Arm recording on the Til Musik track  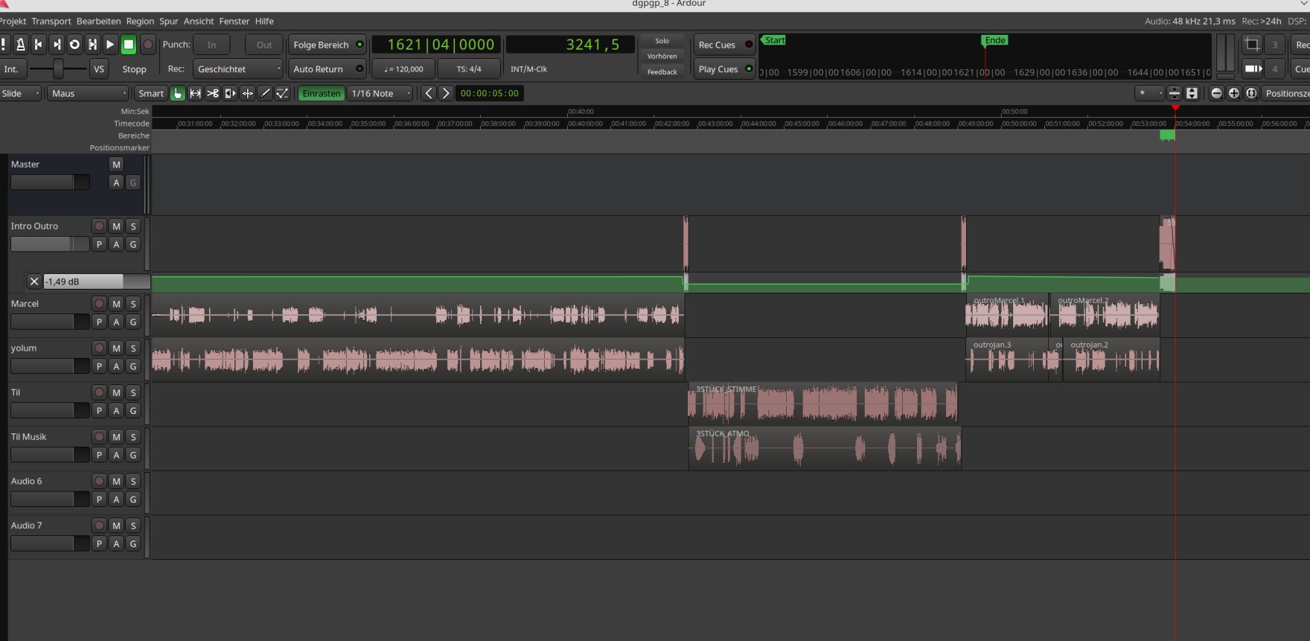point(99,437)
